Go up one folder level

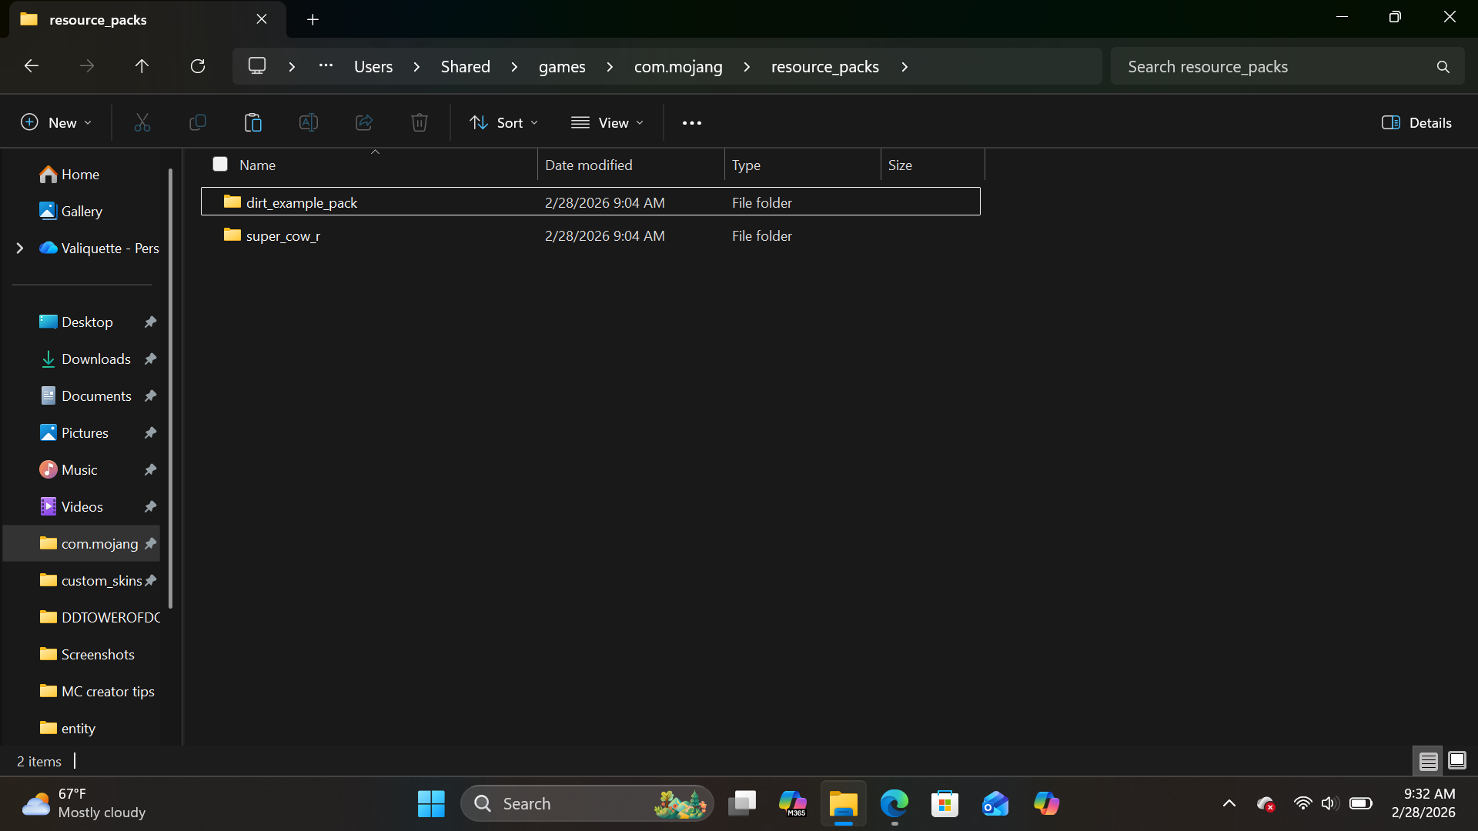pyautogui.click(x=142, y=66)
